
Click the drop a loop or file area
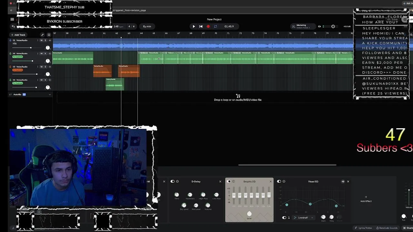(238, 98)
